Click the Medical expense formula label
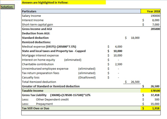This screenshot has width=167, height=119. tap(49, 47)
